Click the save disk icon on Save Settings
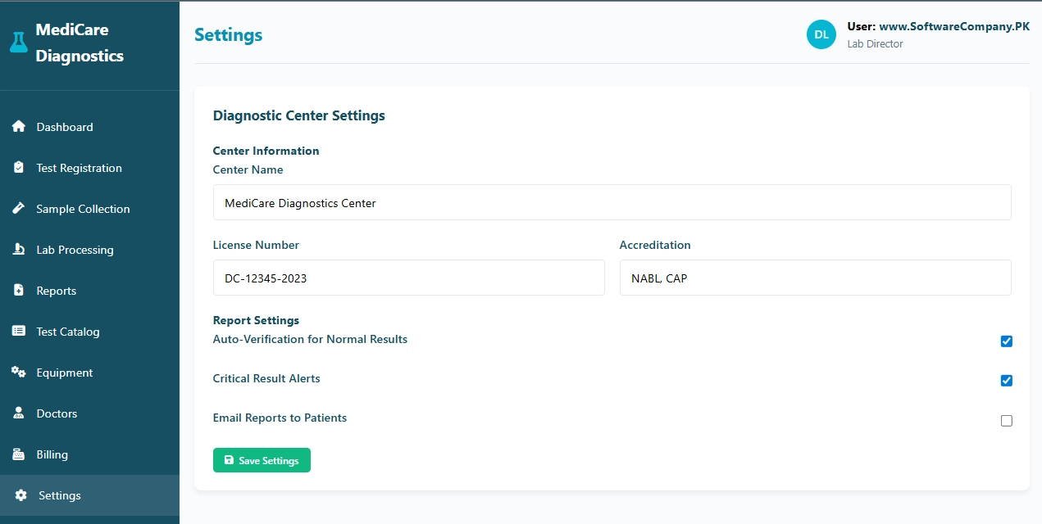The width and height of the screenshot is (1042, 524). tap(228, 459)
